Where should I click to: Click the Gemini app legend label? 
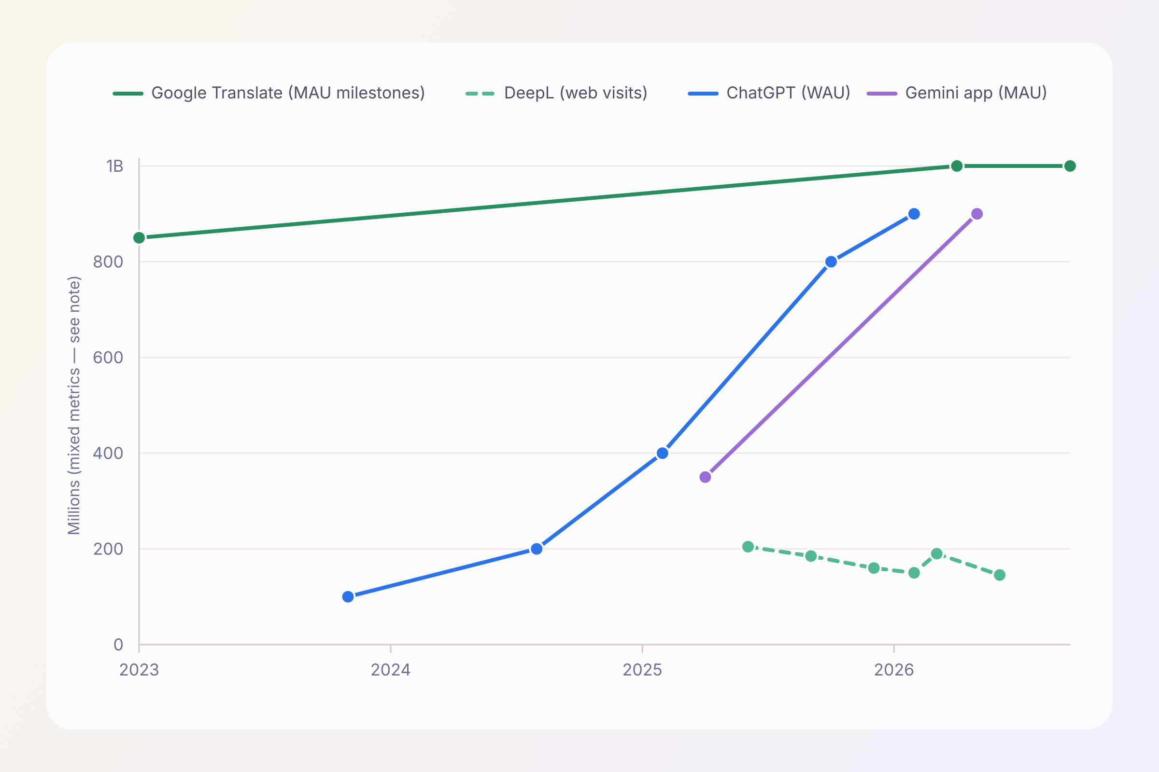[976, 93]
